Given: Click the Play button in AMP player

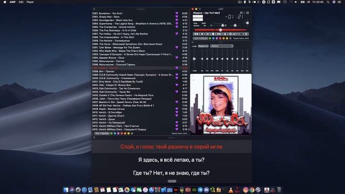Looking at the screenshot, I should click(202, 34).
